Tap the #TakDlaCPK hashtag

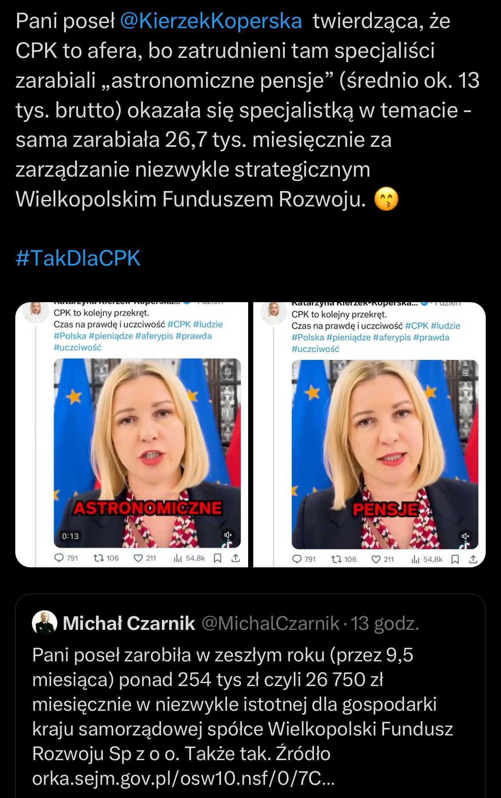[x=78, y=258]
